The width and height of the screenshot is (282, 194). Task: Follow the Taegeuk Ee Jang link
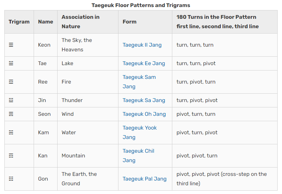point(144,63)
